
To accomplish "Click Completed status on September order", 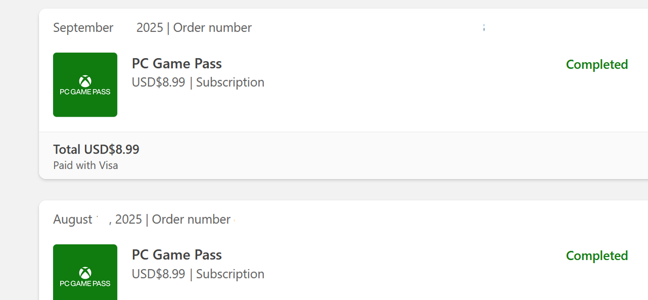I will [596, 65].
